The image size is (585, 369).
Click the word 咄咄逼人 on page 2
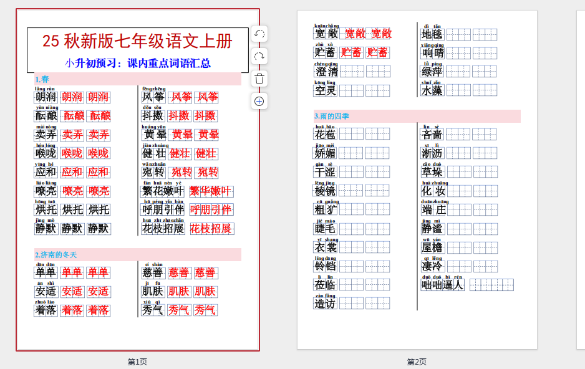click(x=443, y=285)
